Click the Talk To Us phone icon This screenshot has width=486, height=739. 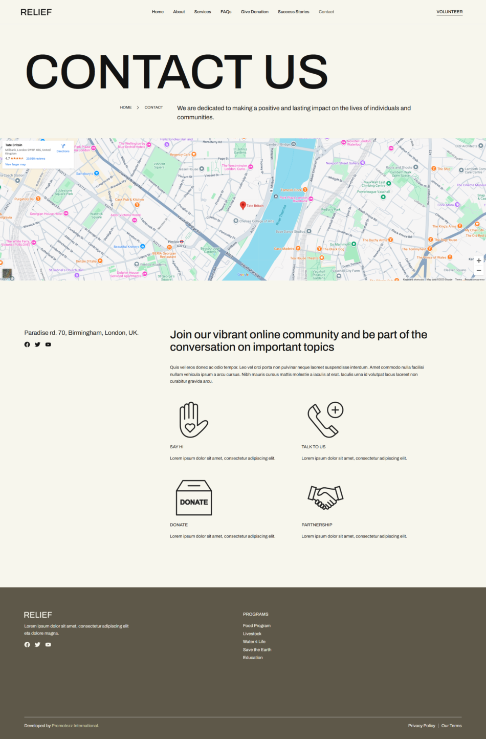(x=325, y=420)
